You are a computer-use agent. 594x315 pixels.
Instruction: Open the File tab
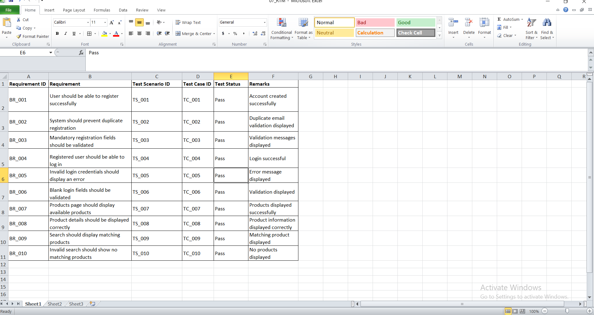click(x=9, y=10)
